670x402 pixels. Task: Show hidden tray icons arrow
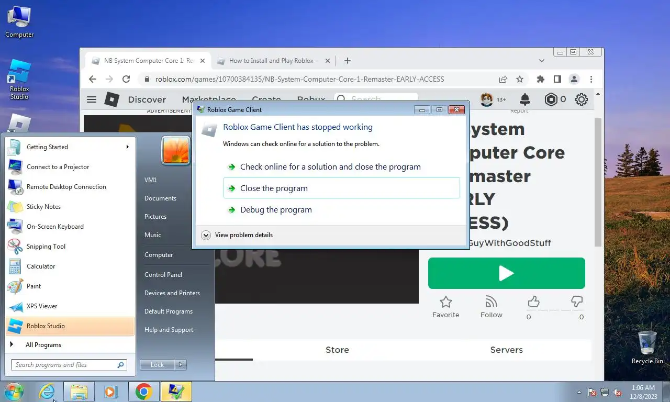coord(579,392)
